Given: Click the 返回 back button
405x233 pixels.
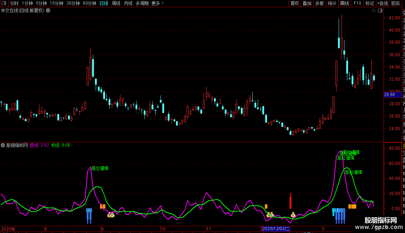Looking at the screenshot, I should tap(395, 3).
